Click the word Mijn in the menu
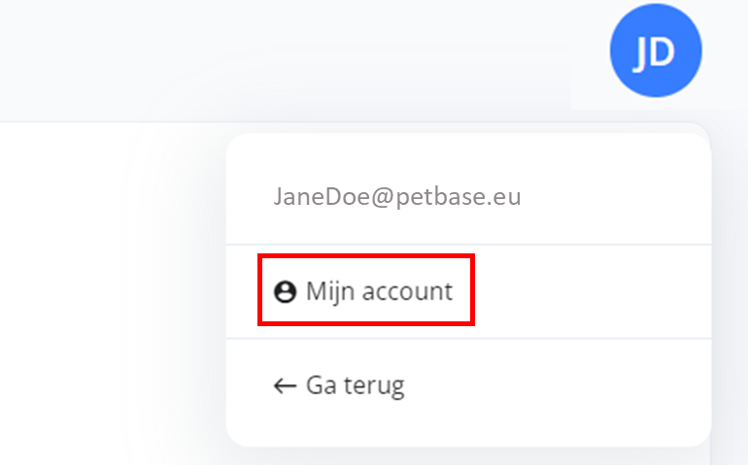Image resolution: width=748 pixels, height=465 pixels. pyautogui.click(x=330, y=292)
